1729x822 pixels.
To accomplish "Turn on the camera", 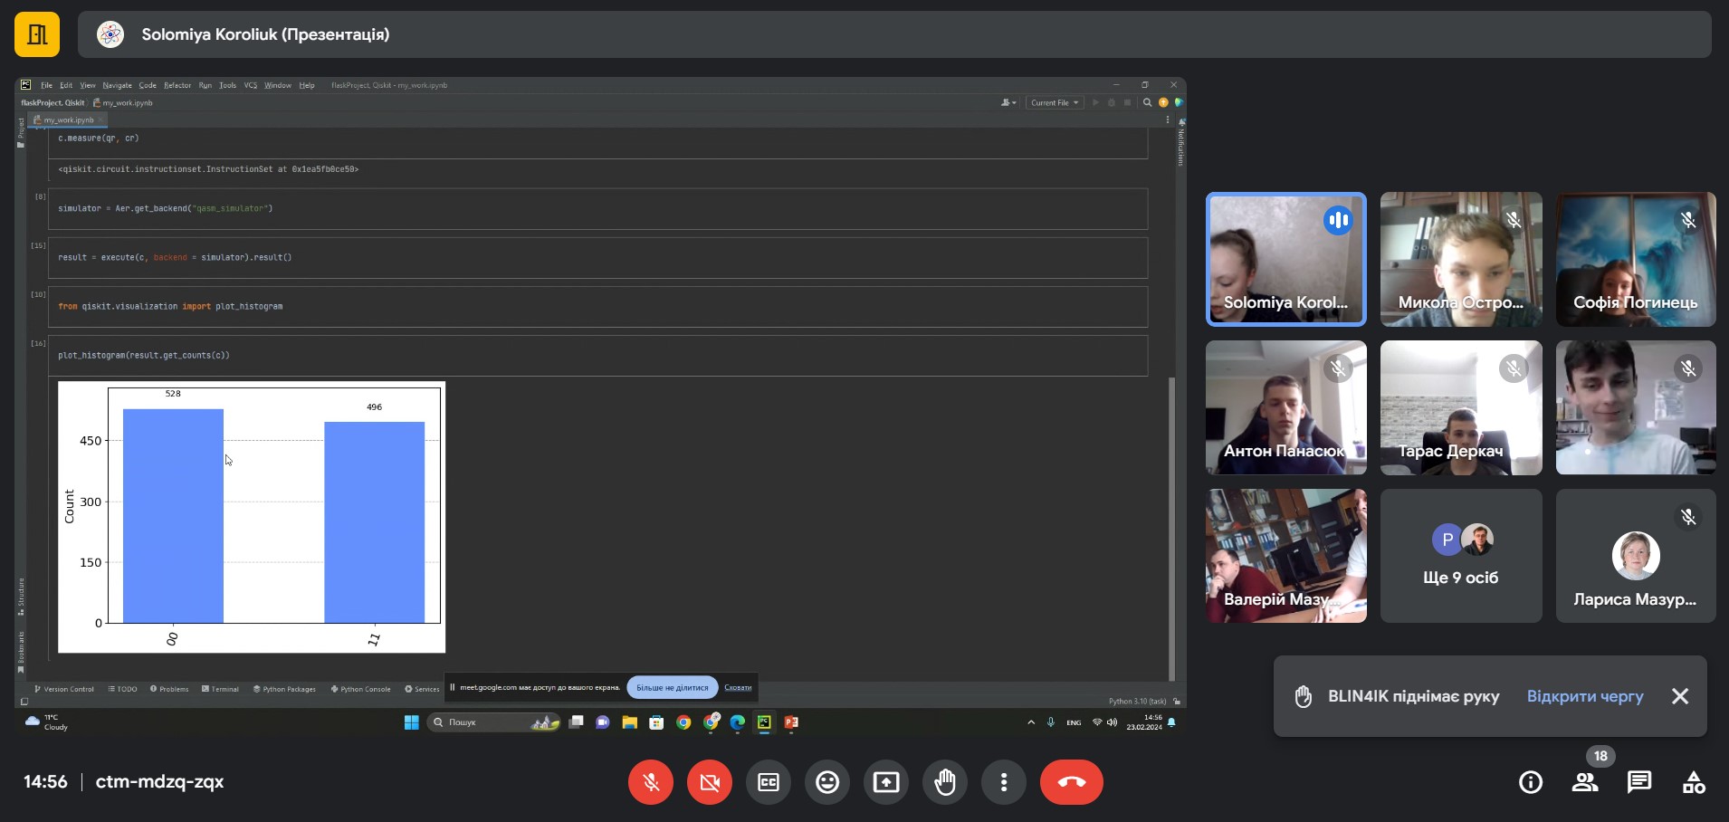I will point(709,782).
